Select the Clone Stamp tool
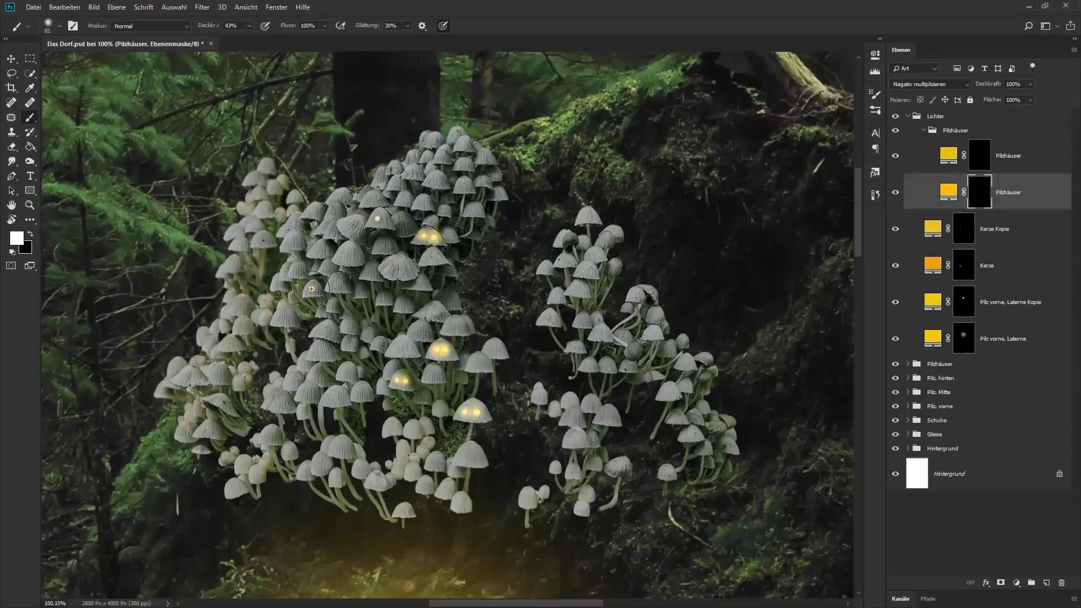This screenshot has height=608, width=1081. 11,132
